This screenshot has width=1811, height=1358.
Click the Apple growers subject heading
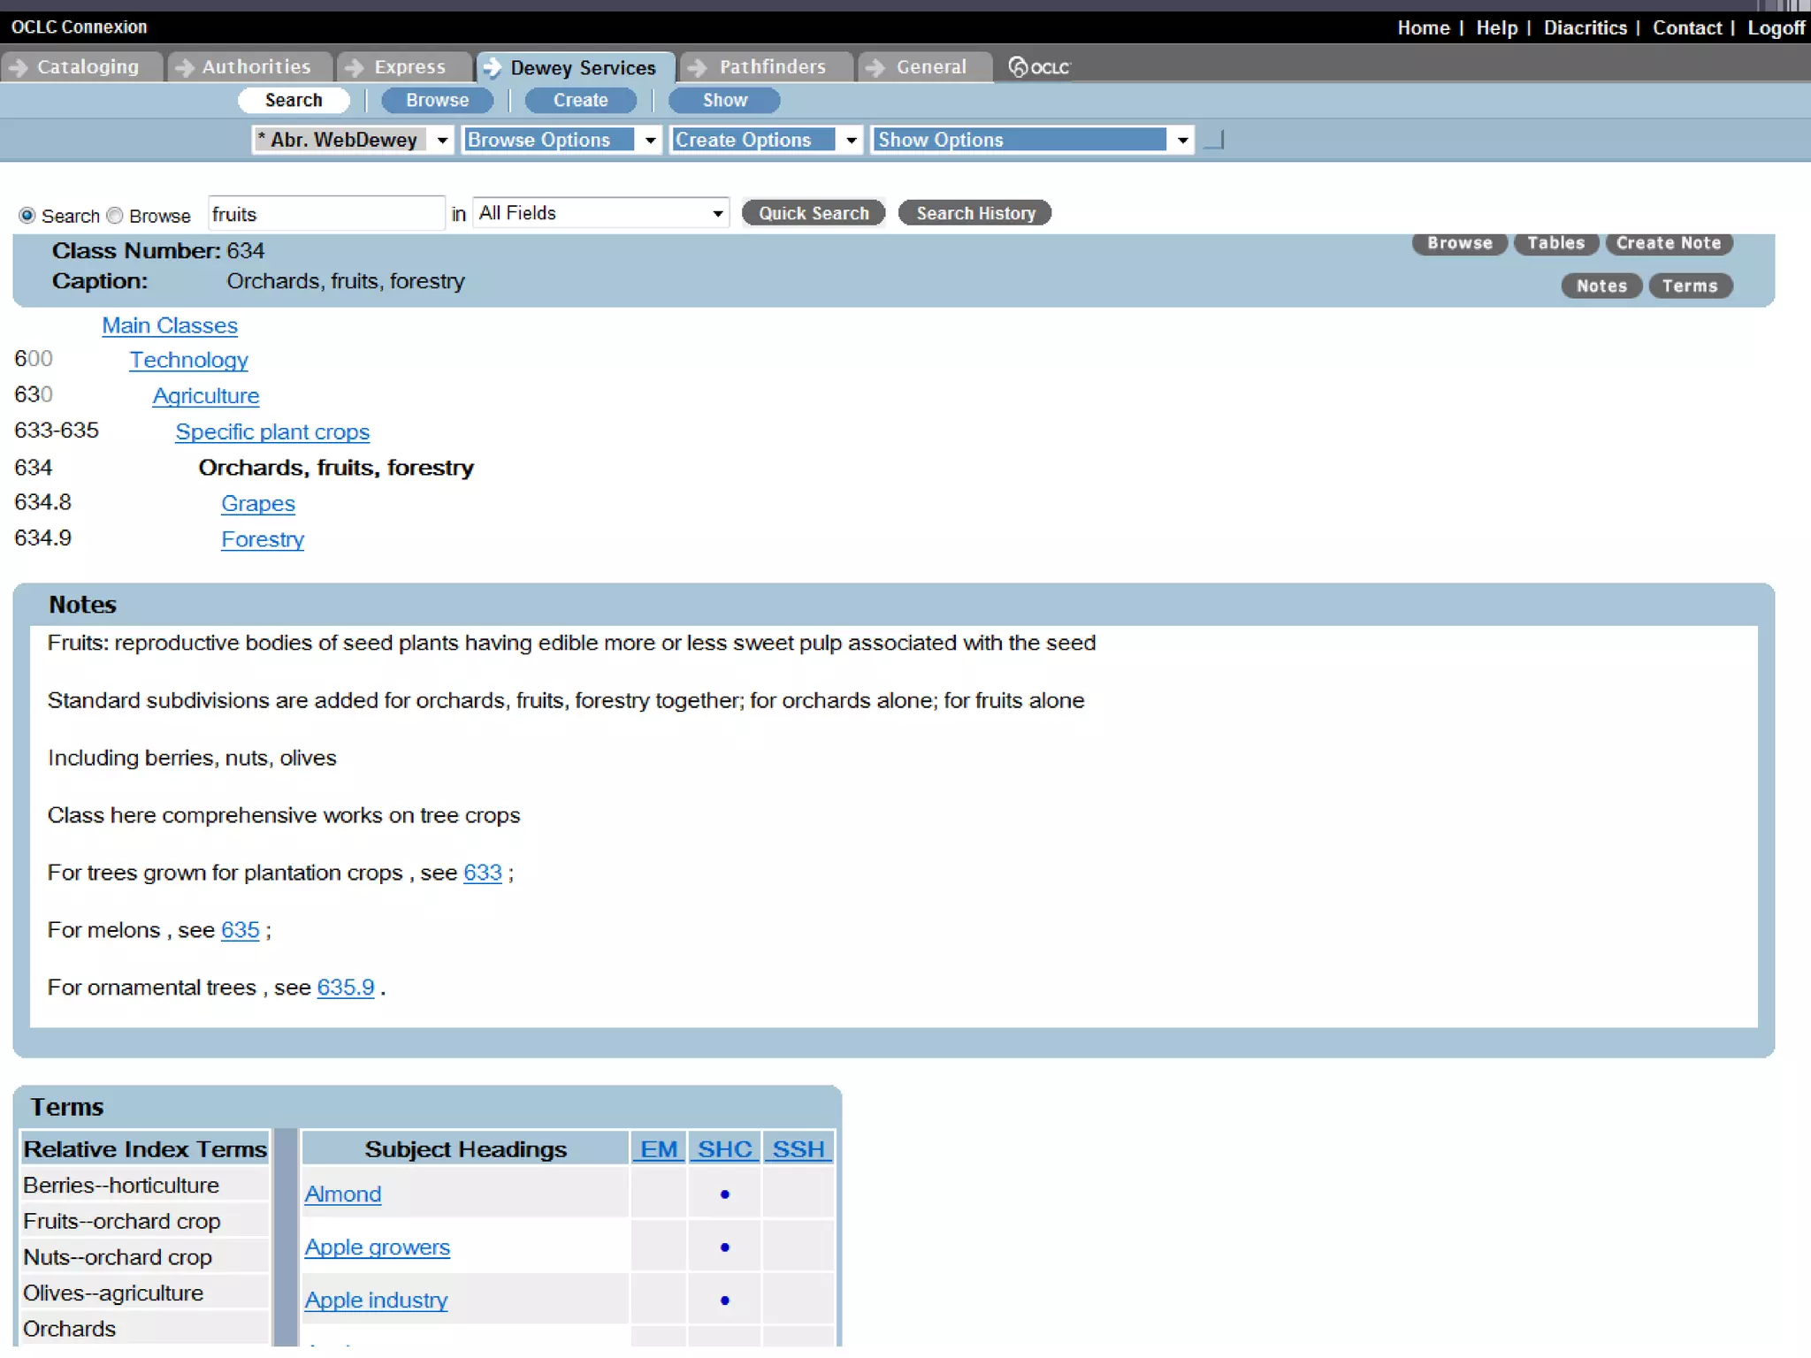click(377, 1247)
